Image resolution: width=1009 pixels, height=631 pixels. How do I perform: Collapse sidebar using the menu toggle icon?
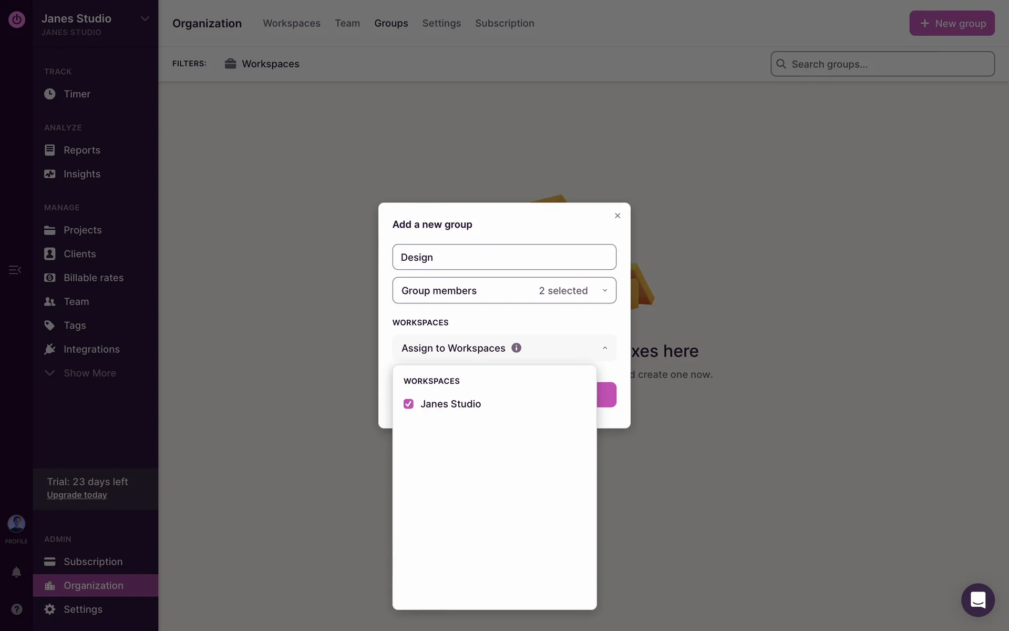coord(15,270)
